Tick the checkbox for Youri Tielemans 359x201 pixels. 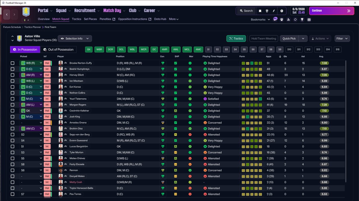12,99
